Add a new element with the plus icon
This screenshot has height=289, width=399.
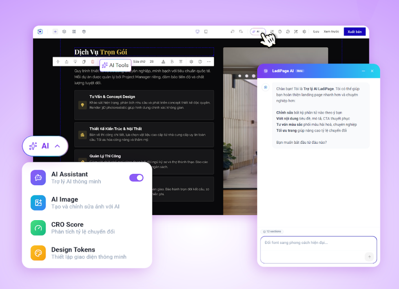click(55, 32)
